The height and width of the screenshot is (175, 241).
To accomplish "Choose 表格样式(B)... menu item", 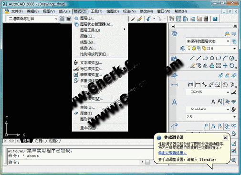I will tap(100, 75).
